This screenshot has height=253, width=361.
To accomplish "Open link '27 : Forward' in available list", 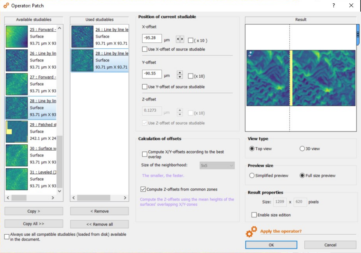I will pyautogui.click(x=43, y=77).
